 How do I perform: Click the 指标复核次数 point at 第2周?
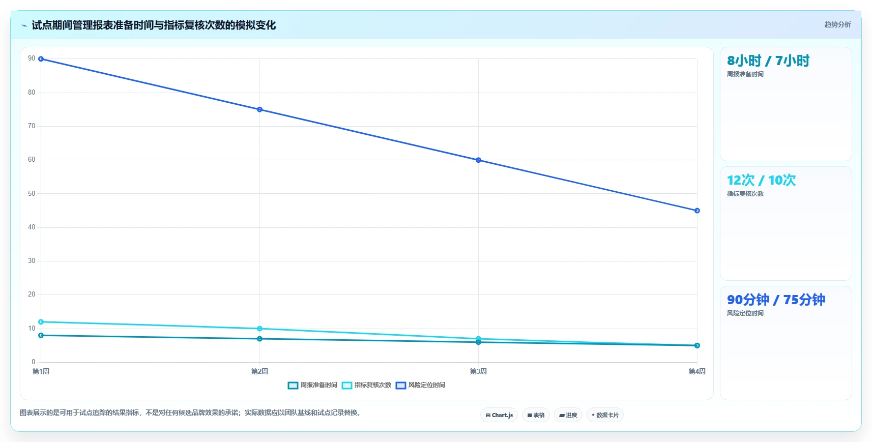pyautogui.click(x=259, y=329)
